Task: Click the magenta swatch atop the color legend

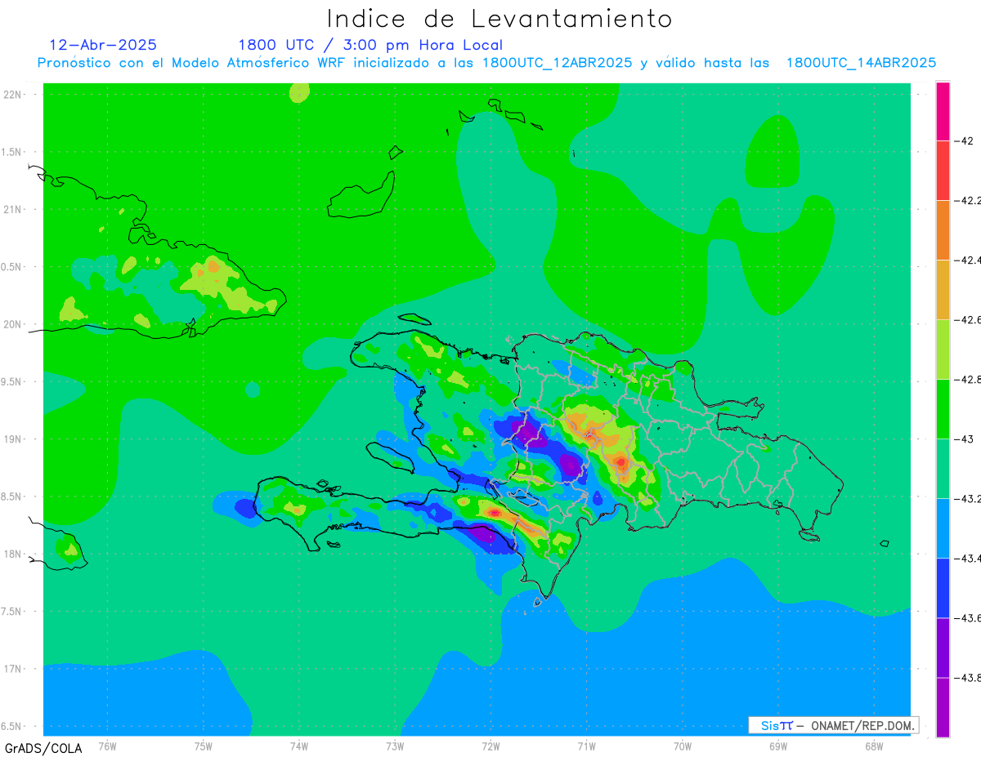Action: click(943, 111)
